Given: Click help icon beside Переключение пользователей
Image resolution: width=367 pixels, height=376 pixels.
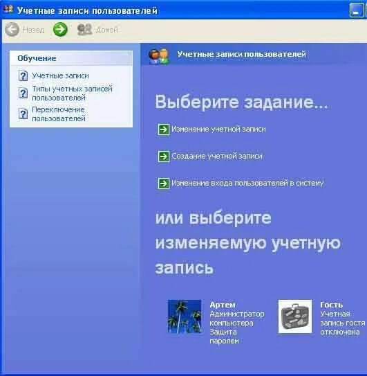Looking at the screenshot, I should click(23, 114).
